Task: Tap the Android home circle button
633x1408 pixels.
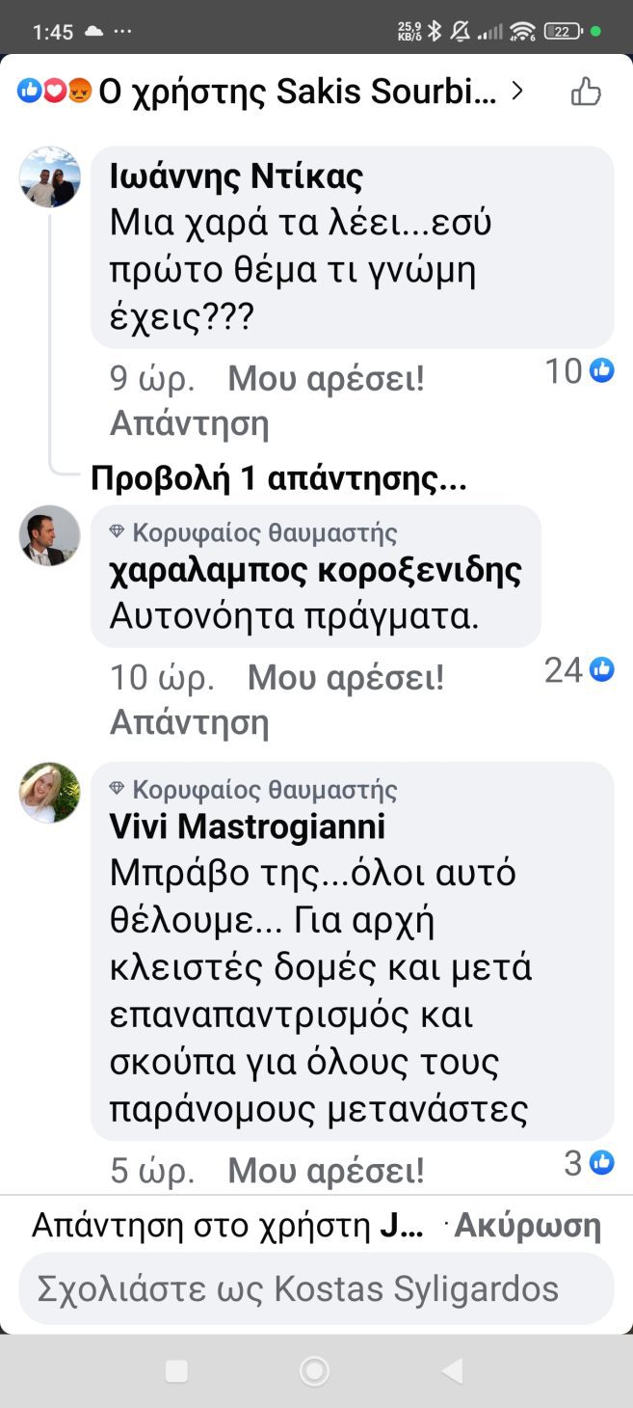Action: pos(314,1370)
